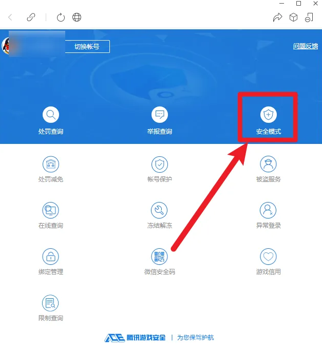This screenshot has width=322, height=347.
Task: Open 处罚减免 penalty reduction
Action: click(50, 165)
